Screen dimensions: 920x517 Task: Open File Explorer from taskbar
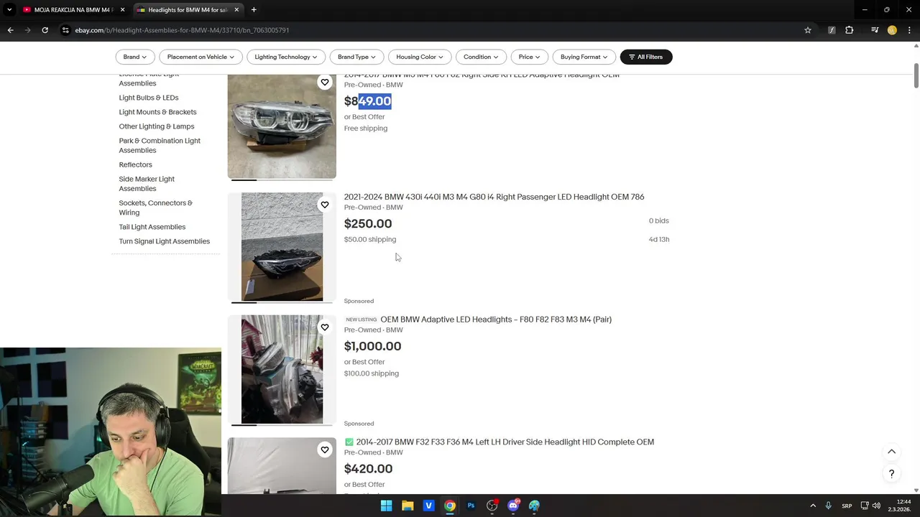point(408,506)
